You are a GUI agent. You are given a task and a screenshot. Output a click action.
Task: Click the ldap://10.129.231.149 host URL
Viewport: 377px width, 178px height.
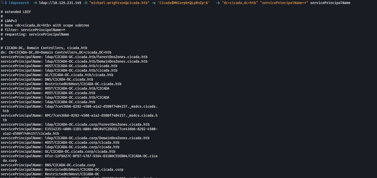pyautogui.click(x=60, y=3)
